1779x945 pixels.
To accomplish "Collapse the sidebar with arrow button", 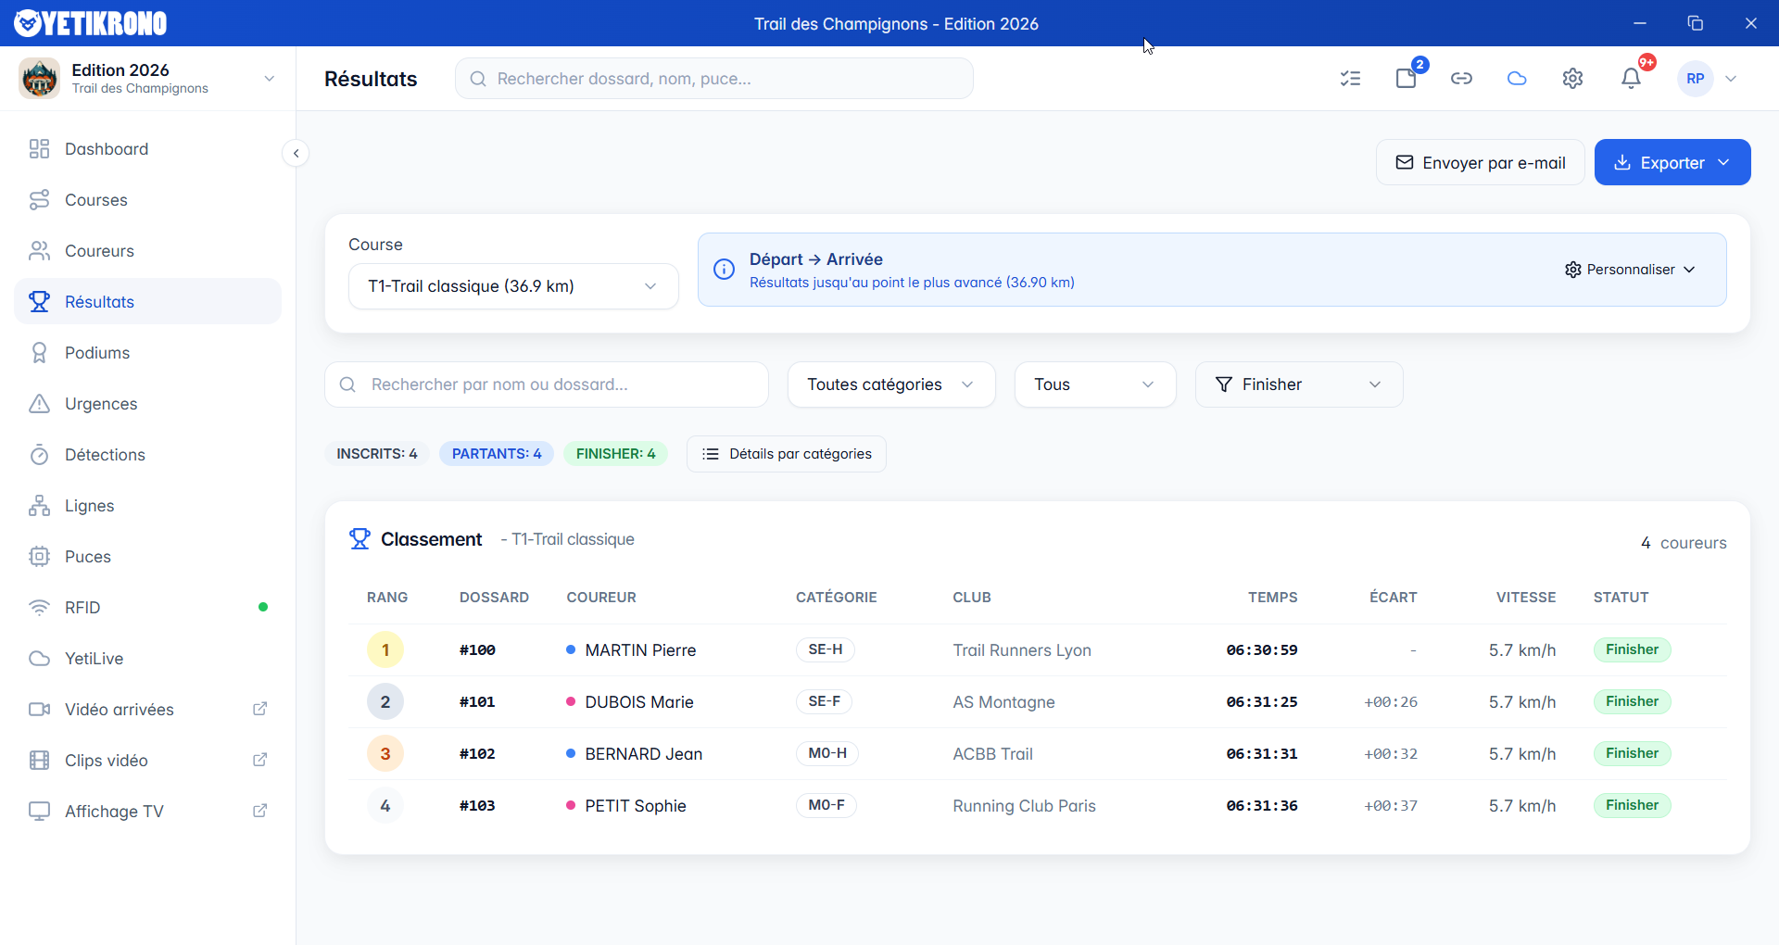I will (296, 154).
